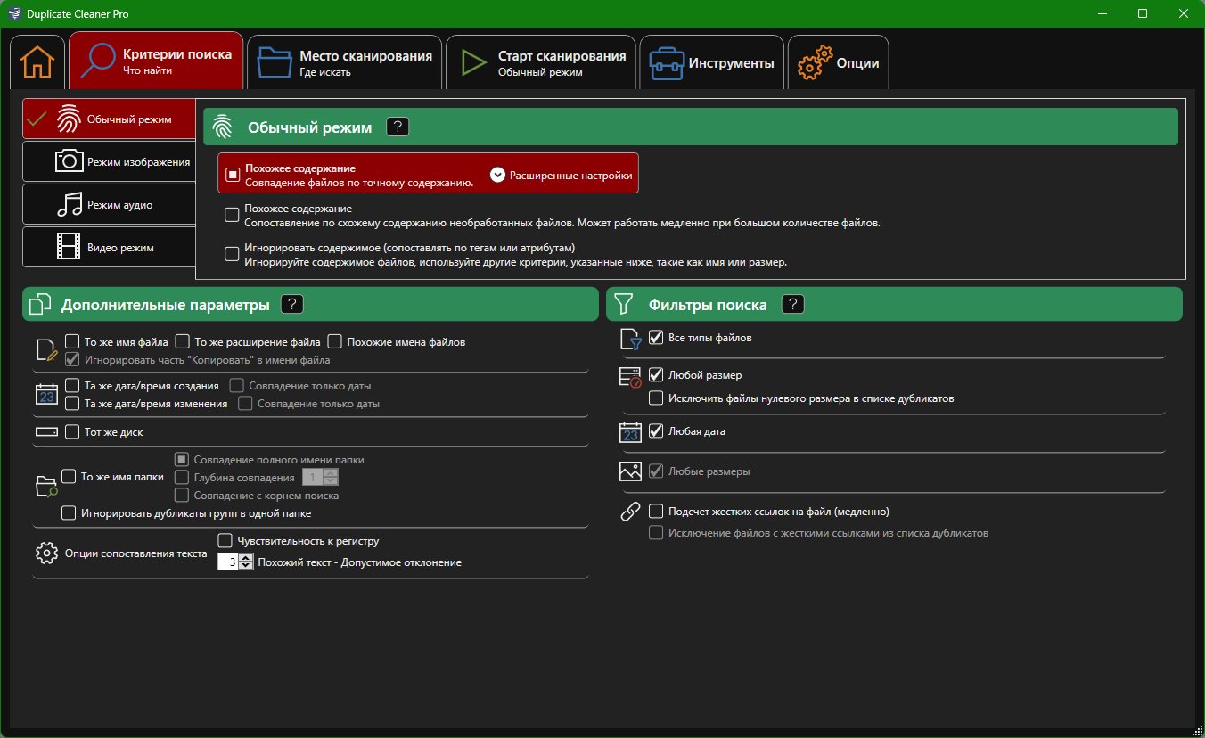This screenshot has width=1205, height=738.
Task: Click the fingerprint Обычный режим mode button
Action: (x=110, y=119)
